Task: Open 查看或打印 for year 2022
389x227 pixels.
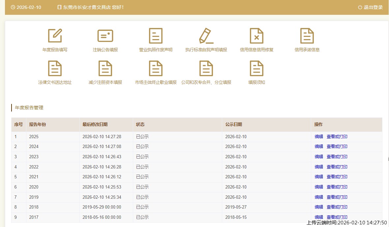Action: (x=337, y=167)
